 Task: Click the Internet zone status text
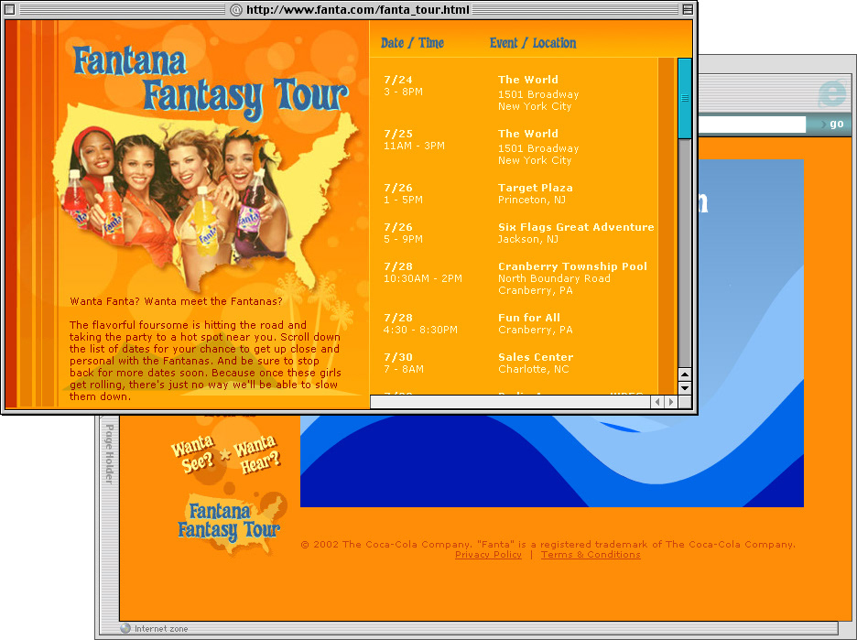pos(161,629)
